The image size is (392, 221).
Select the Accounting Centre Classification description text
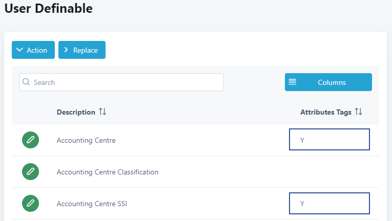pyautogui.click(x=108, y=172)
